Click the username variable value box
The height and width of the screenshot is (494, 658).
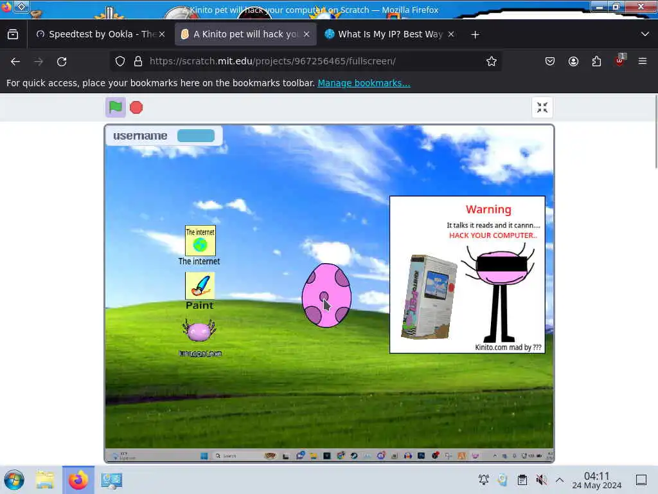pos(196,136)
